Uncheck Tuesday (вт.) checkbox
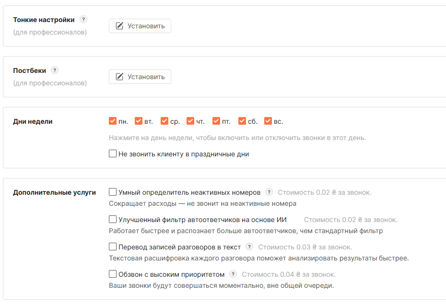The height and width of the screenshot is (306, 446). (139, 121)
